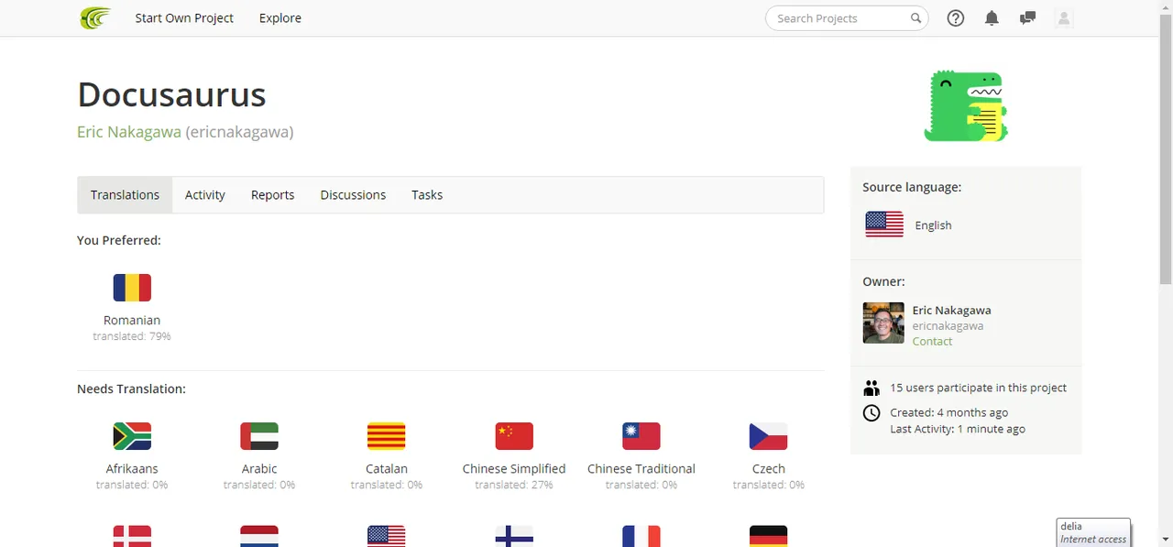Select the Translations tab
1173x547 pixels.
click(x=125, y=195)
